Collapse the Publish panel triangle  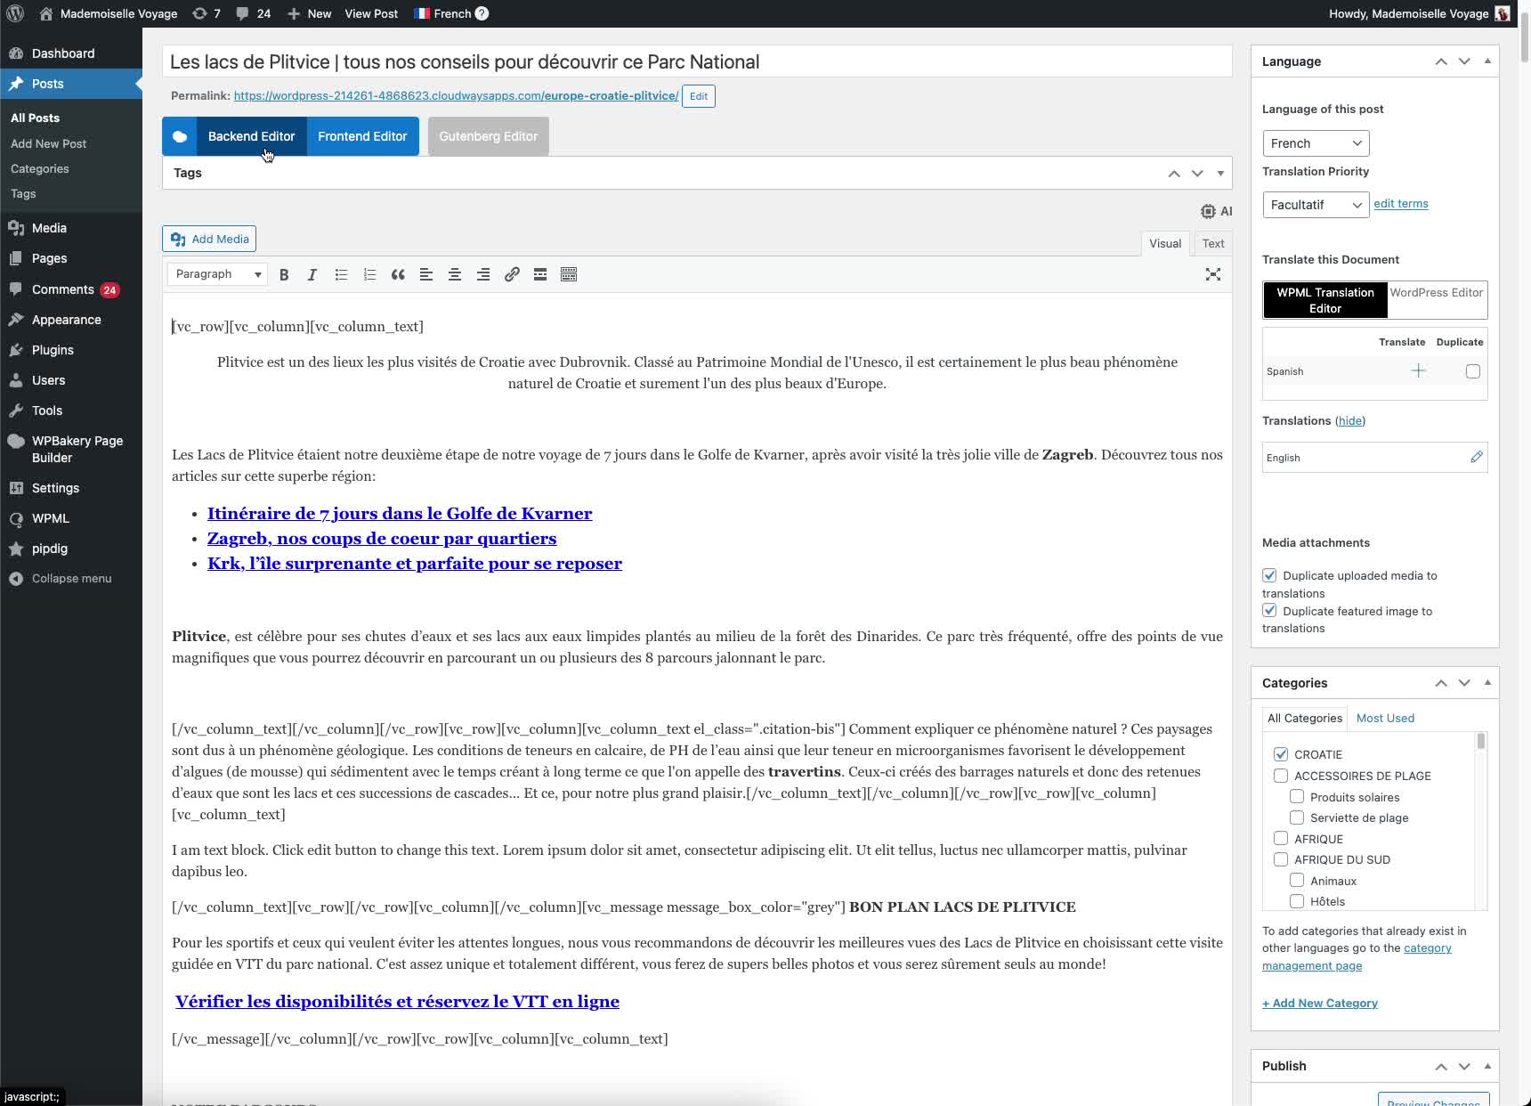click(1487, 1066)
